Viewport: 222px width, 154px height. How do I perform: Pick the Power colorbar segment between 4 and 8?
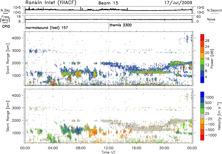202,74
